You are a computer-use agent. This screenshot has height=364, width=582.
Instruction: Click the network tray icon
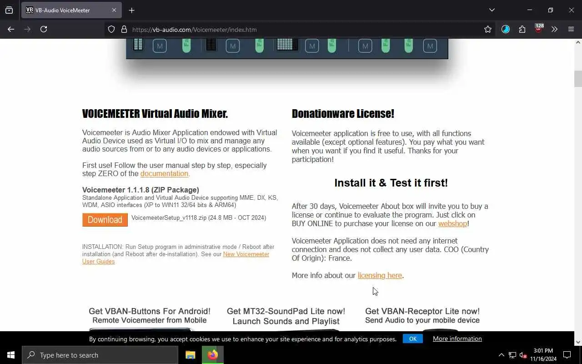coord(512,355)
